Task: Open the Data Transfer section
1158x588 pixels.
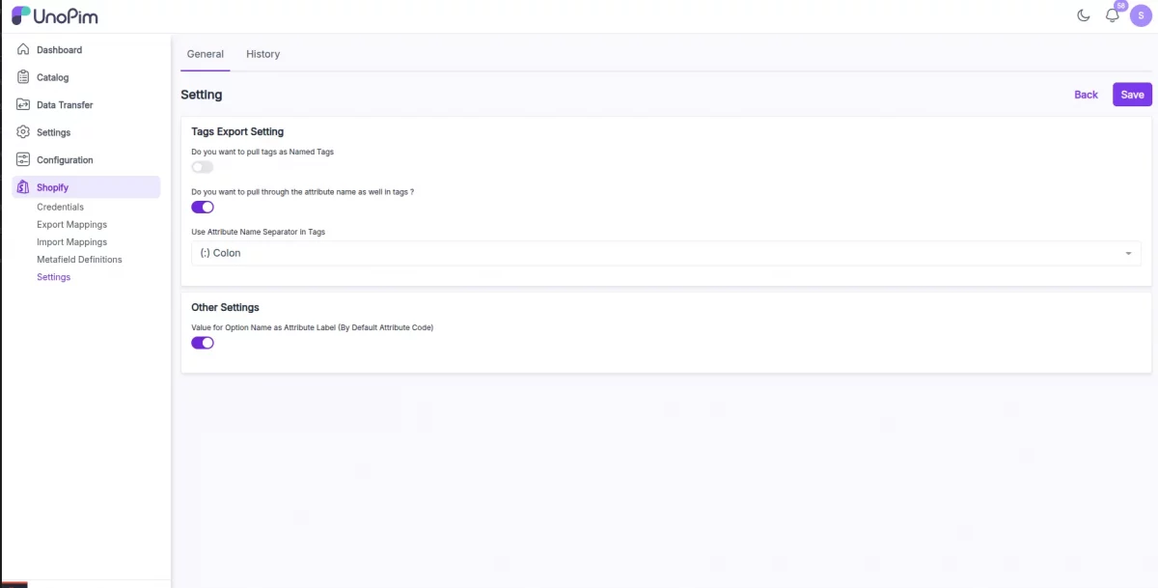Action: coord(67,104)
